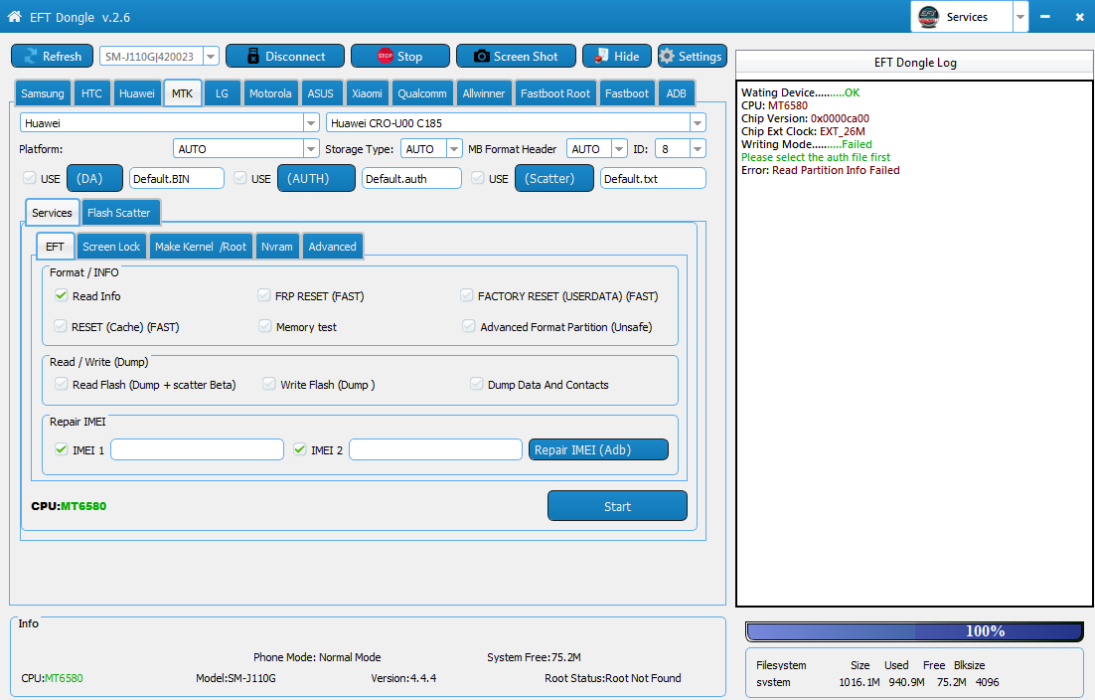
Task: Enable Write Flash (Dump) checkbox
Action: (x=269, y=384)
